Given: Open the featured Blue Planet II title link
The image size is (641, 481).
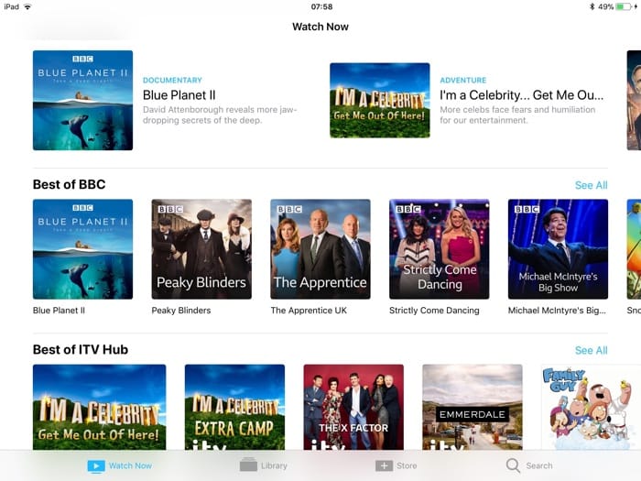Looking at the screenshot, I should [179, 94].
